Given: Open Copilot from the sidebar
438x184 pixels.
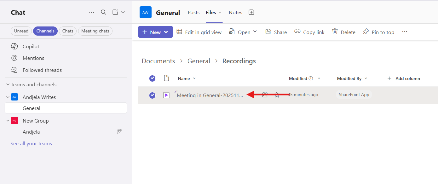Looking at the screenshot, I should [x=31, y=46].
